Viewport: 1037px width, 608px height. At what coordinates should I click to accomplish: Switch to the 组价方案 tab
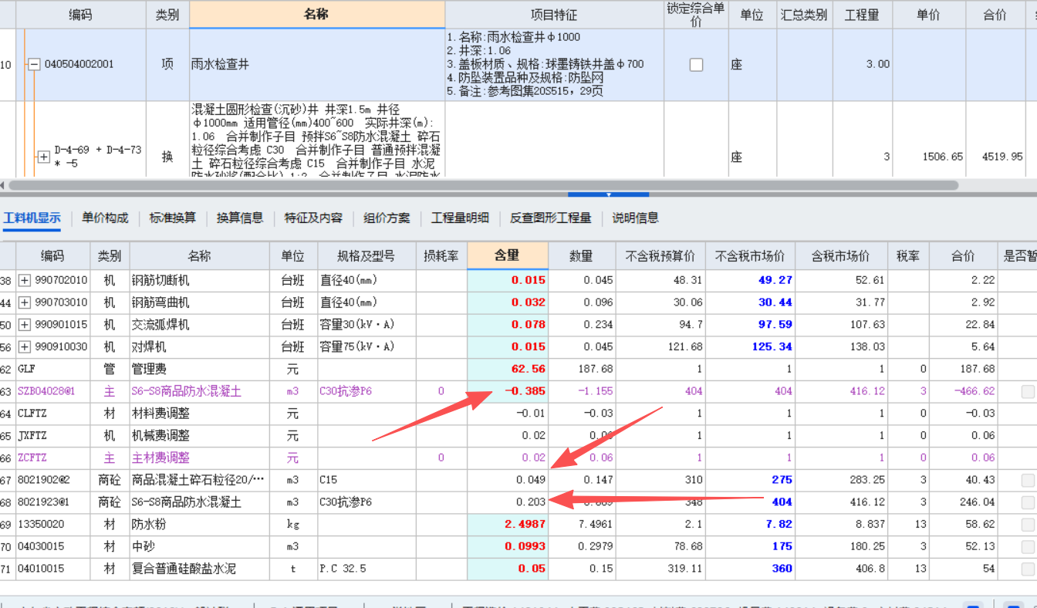(385, 218)
